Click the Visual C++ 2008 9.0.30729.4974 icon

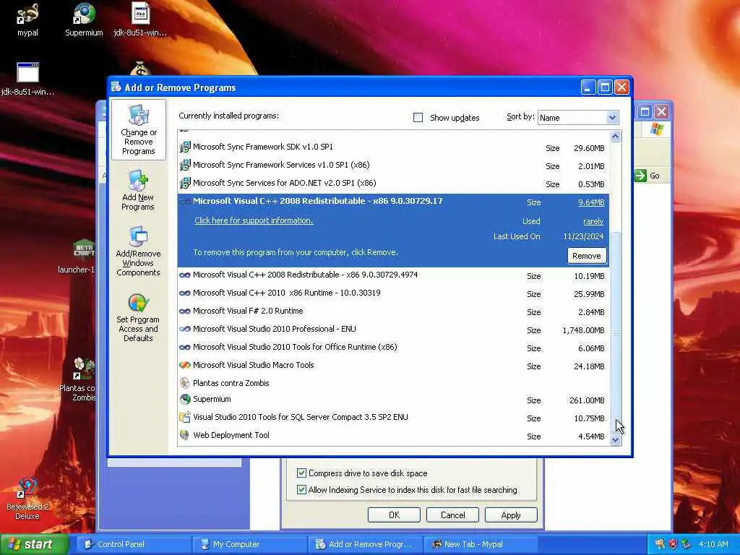pos(185,275)
